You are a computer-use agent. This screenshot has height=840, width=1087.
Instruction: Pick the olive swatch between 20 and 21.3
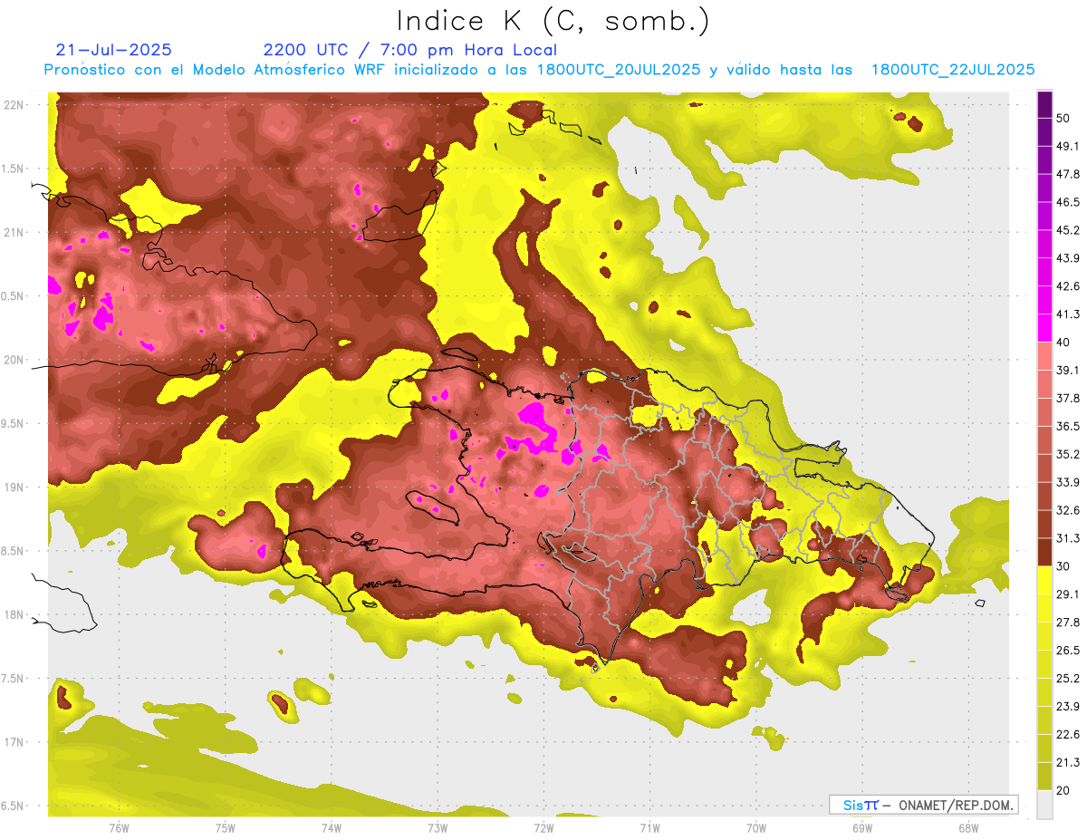[1044, 777]
